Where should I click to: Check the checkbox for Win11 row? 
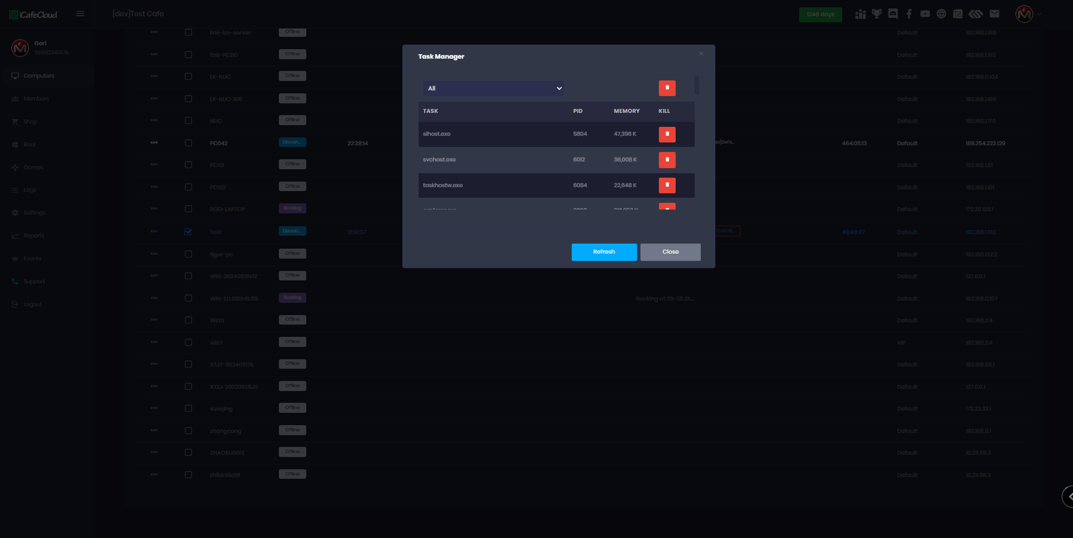pos(188,320)
